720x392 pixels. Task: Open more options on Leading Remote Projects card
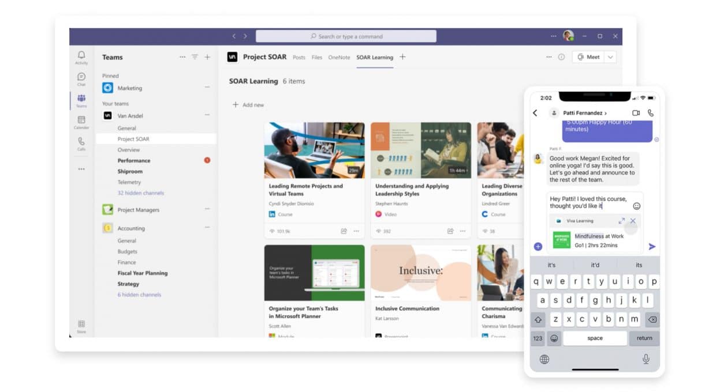click(x=356, y=231)
